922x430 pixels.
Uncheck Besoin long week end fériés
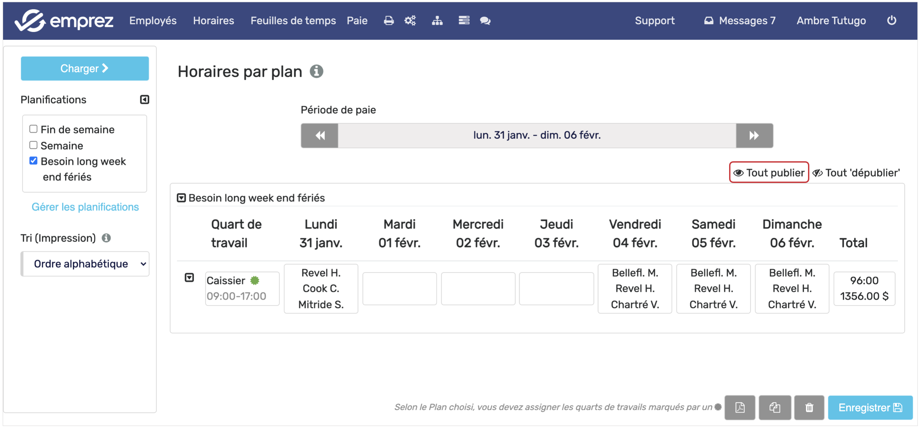[x=33, y=161]
